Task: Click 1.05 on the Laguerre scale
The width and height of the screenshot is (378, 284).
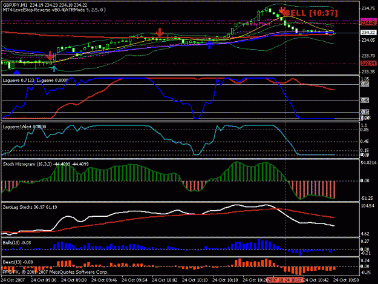Action: coord(365,79)
